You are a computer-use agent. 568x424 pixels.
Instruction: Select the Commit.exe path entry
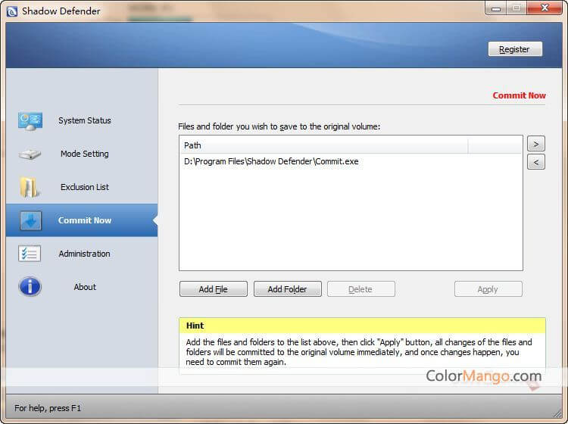(x=271, y=161)
